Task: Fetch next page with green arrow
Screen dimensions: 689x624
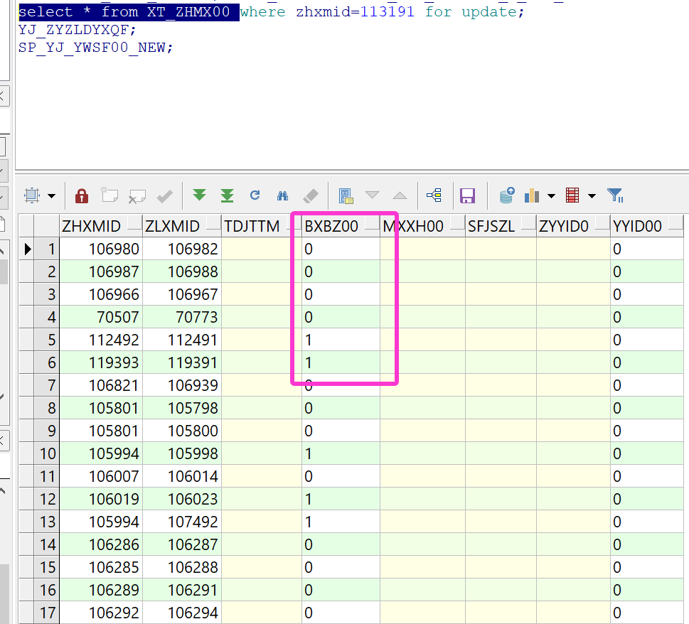Action: point(200,195)
